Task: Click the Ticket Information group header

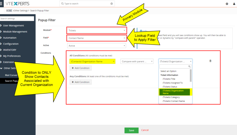Action: pos(169,75)
